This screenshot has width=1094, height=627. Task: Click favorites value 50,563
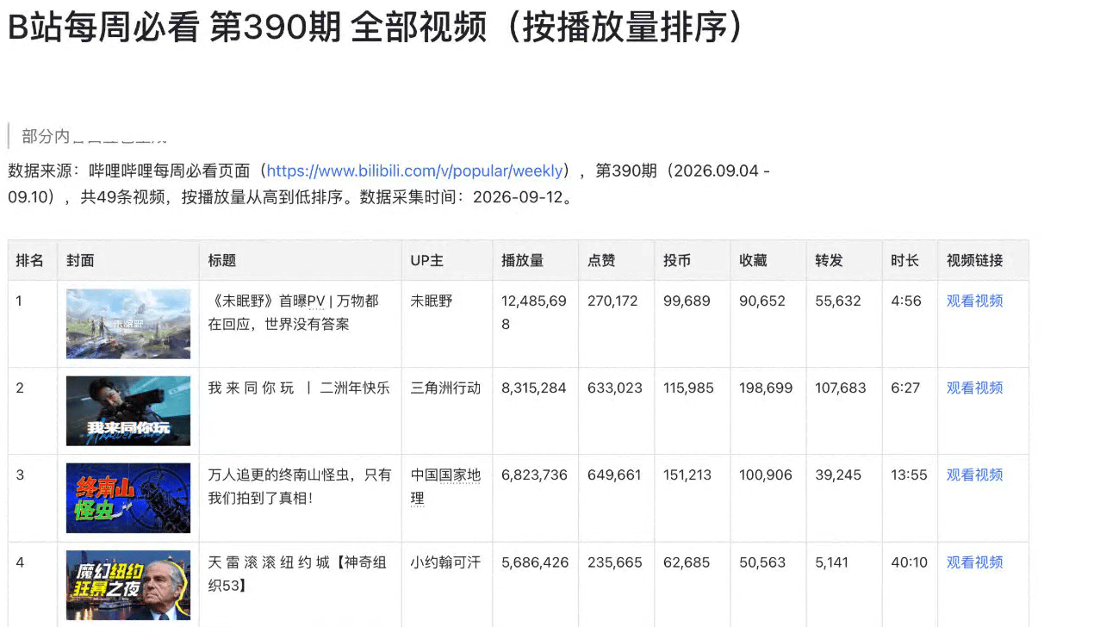coord(762,562)
